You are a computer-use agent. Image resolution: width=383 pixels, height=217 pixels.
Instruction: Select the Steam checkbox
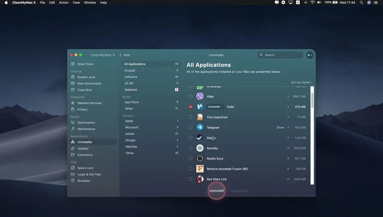pyautogui.click(x=191, y=138)
